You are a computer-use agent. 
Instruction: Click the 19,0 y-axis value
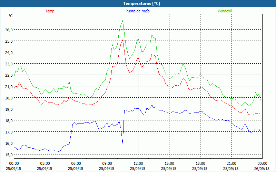pos(9,109)
